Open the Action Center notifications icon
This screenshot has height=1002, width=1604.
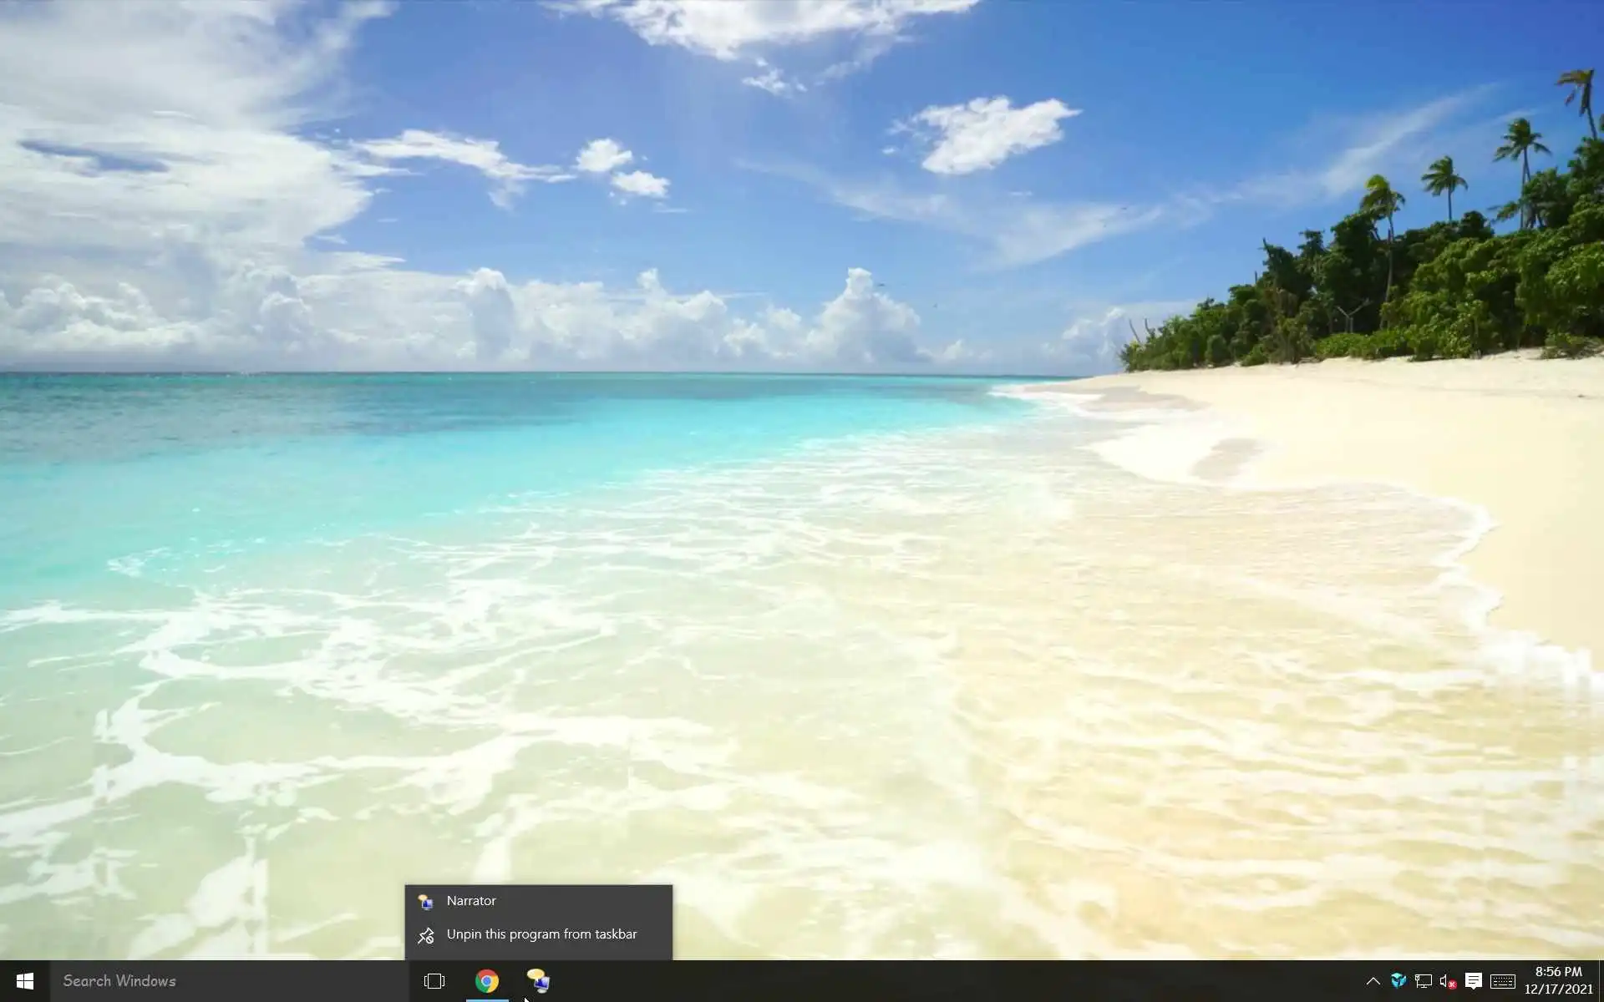pos(1474,981)
